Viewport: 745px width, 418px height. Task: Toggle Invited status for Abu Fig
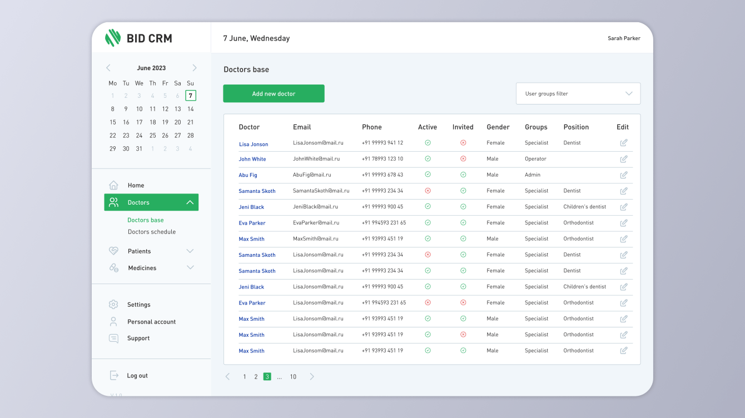pos(463,175)
